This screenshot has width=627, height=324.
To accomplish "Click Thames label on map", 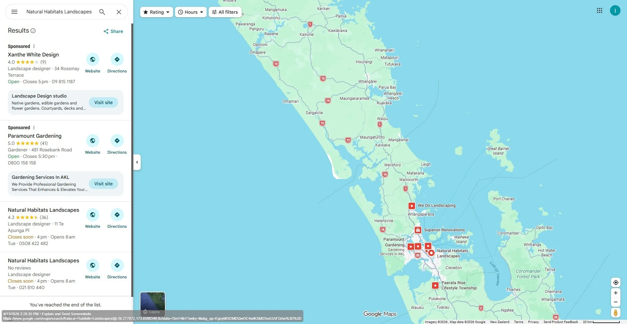I will coord(513,290).
